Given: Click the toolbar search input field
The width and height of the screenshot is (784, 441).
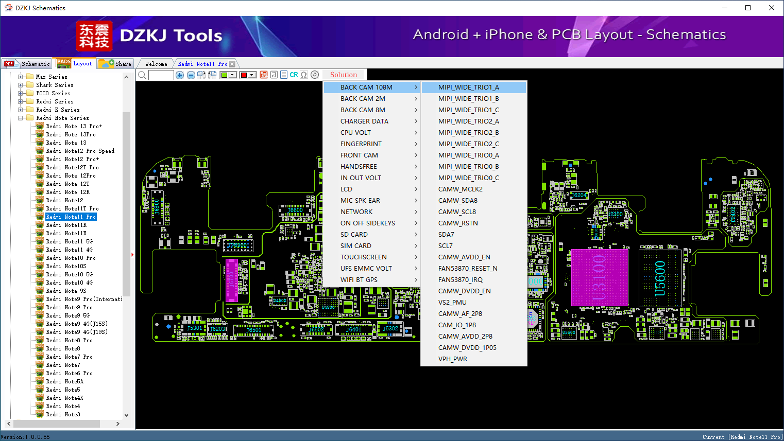Looking at the screenshot, I should [161, 75].
